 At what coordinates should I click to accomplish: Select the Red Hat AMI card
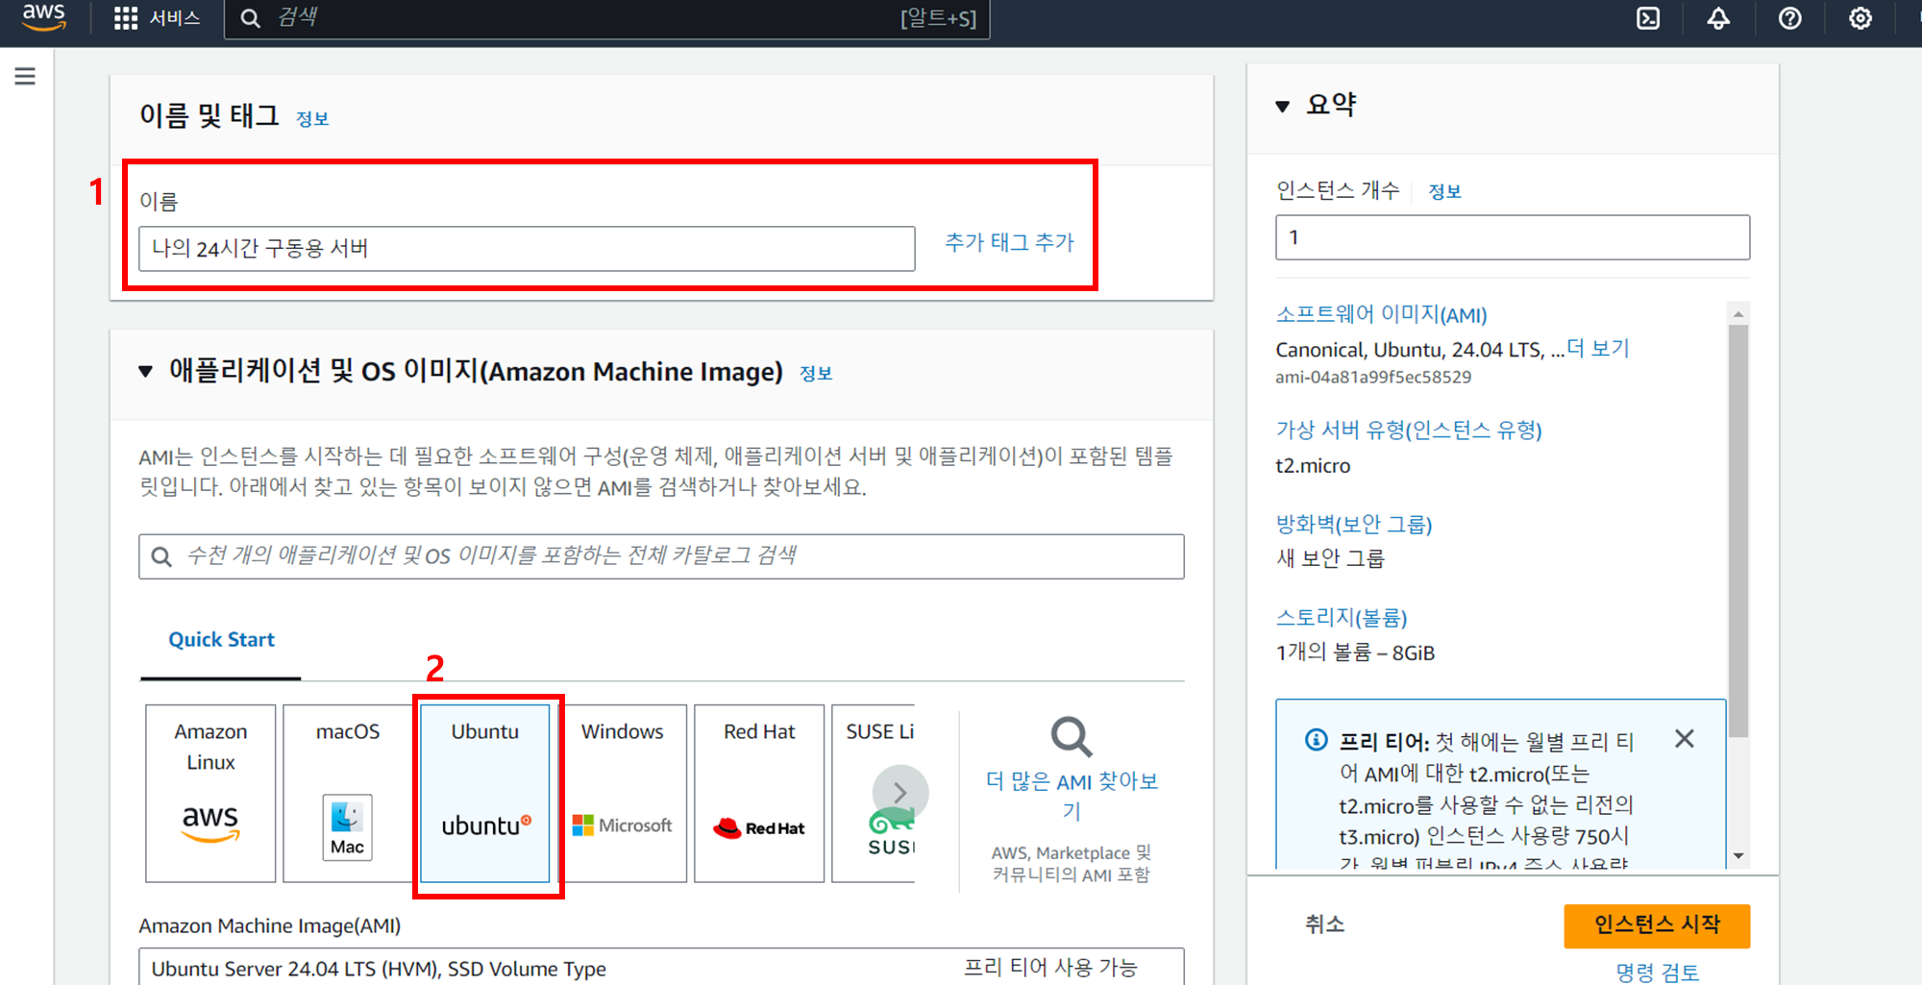point(759,793)
